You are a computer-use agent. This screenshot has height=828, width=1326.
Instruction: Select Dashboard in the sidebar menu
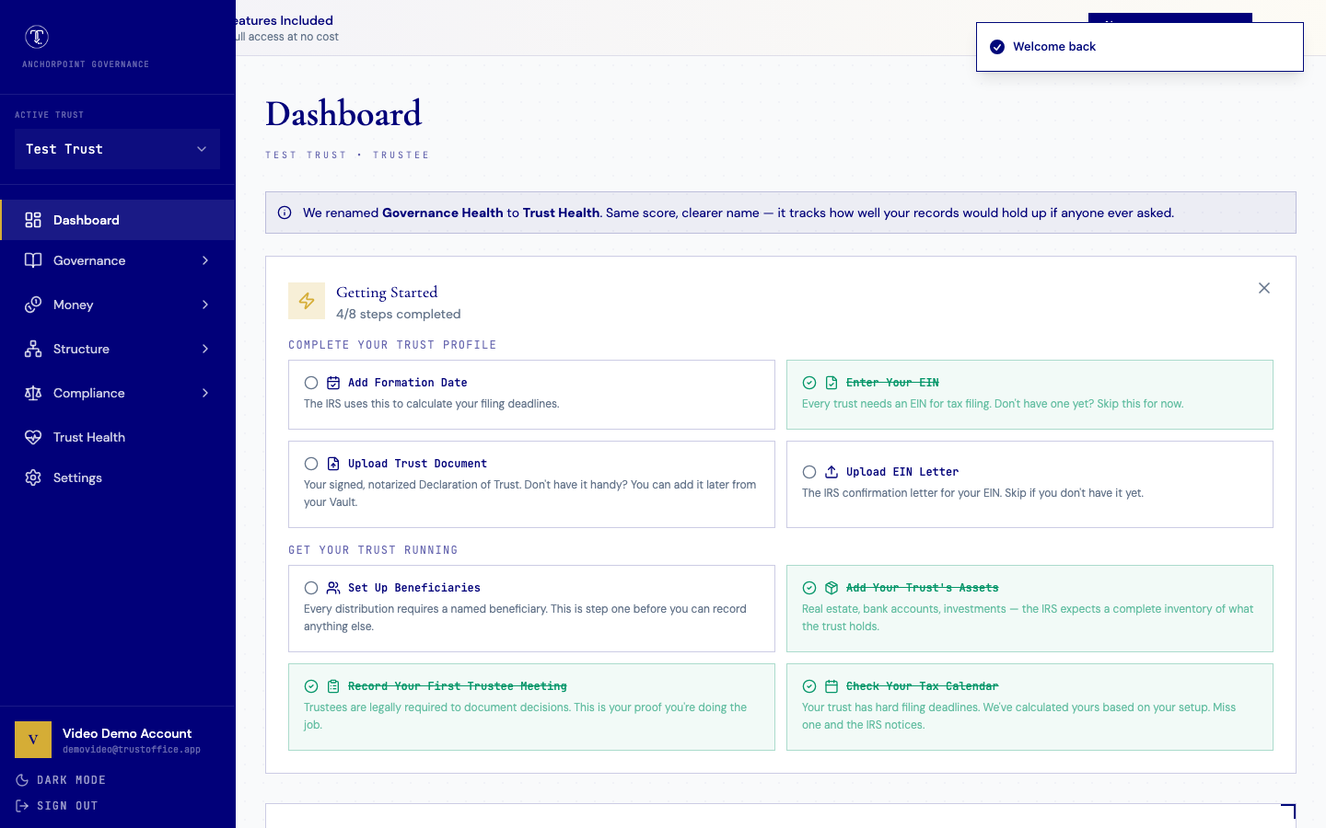[x=118, y=220]
